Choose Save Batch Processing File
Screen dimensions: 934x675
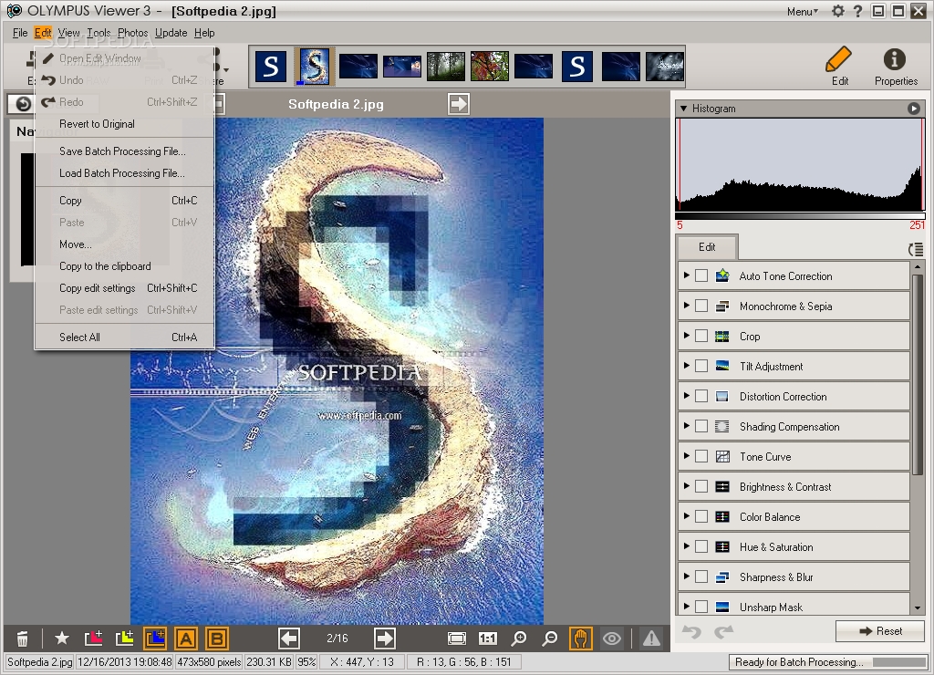124,151
